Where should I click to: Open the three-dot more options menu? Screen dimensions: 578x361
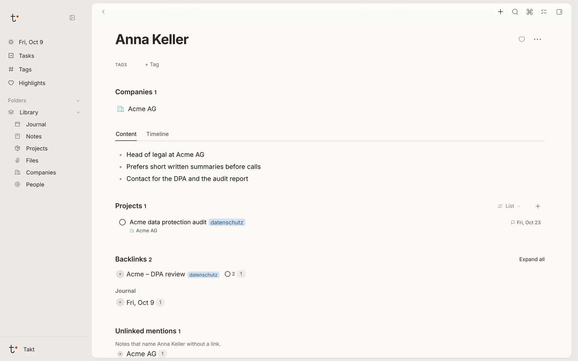[538, 39]
